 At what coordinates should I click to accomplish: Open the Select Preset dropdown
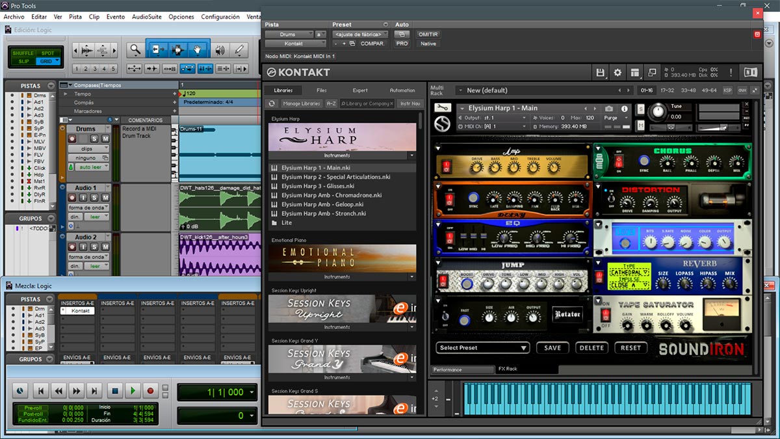tap(482, 348)
